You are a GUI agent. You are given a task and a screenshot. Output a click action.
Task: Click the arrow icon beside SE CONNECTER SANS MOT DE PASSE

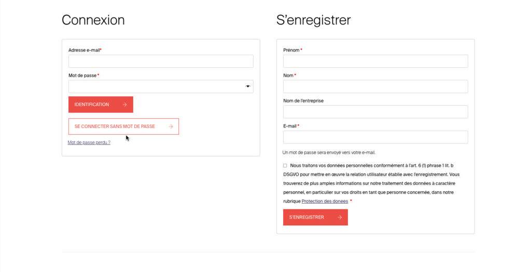click(x=171, y=126)
